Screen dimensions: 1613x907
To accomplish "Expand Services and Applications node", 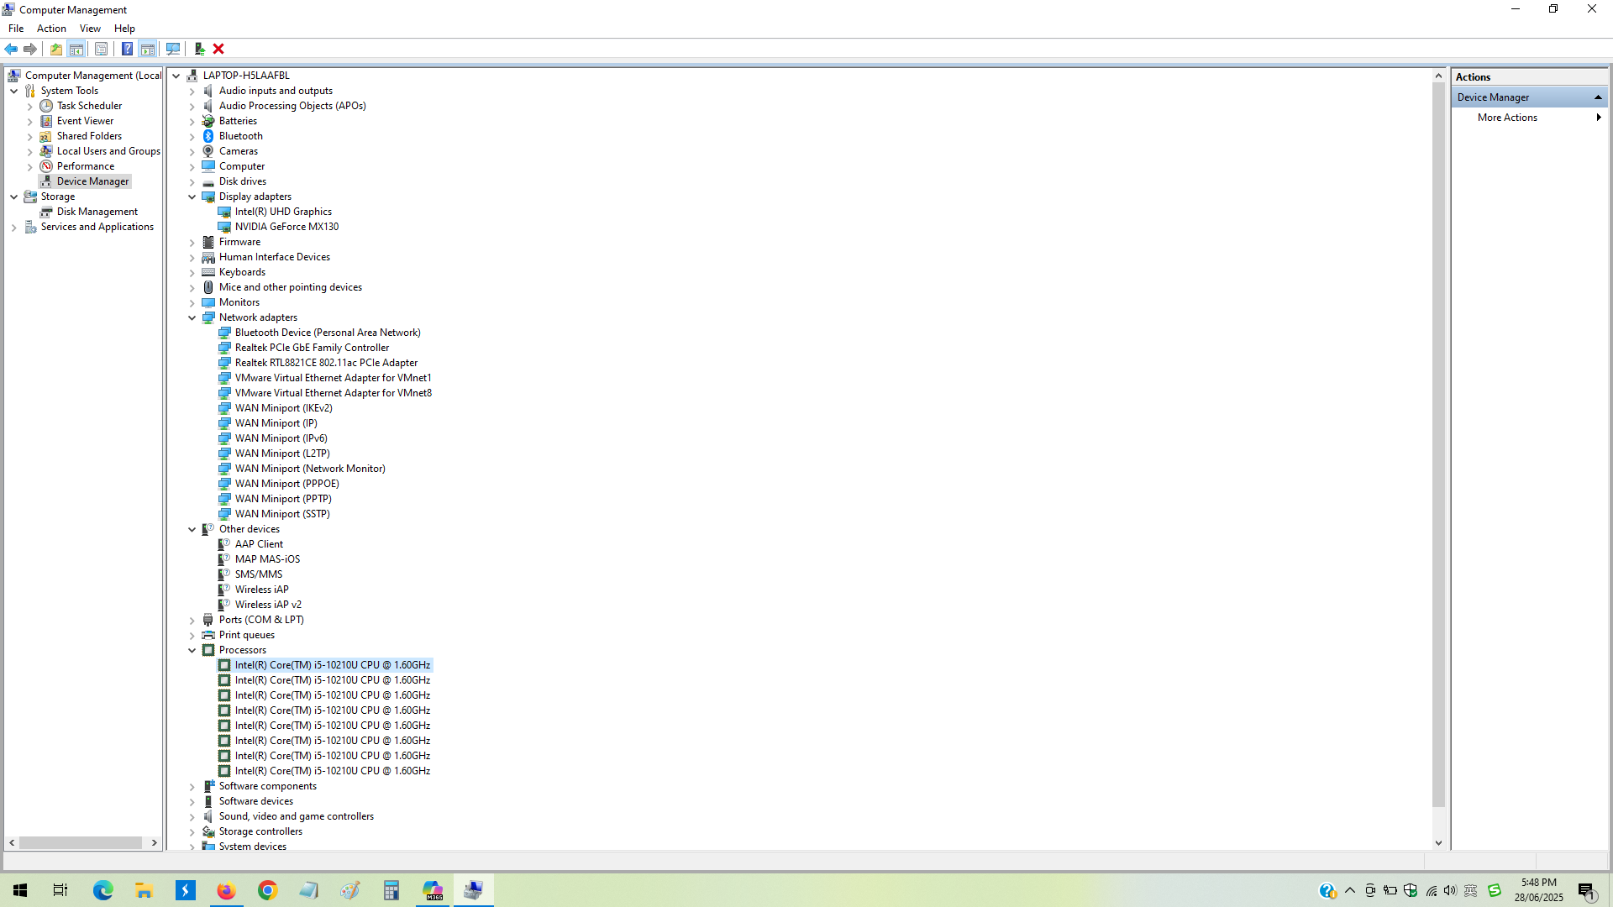I will pyautogui.click(x=14, y=227).
